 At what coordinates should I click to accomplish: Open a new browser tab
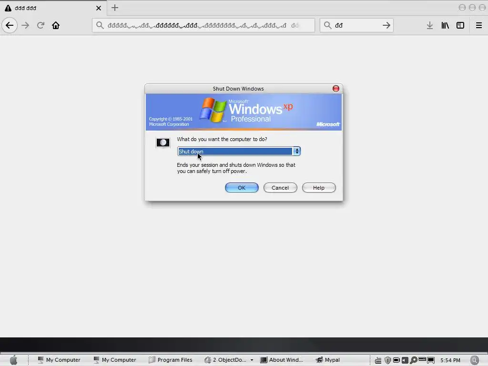[x=115, y=8]
